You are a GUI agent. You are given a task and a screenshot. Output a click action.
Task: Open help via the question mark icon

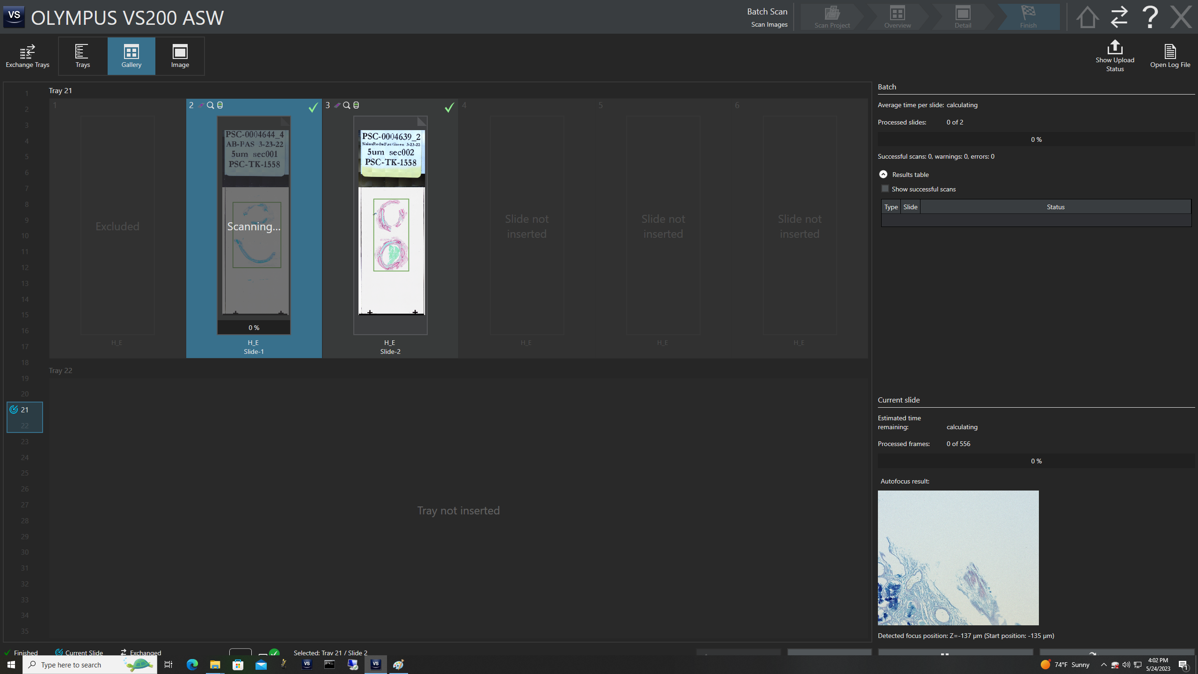point(1150,17)
